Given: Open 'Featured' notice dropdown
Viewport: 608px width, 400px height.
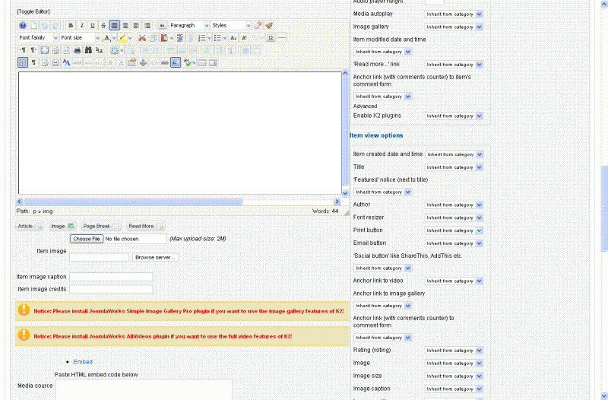Looking at the screenshot, I should [x=382, y=192].
